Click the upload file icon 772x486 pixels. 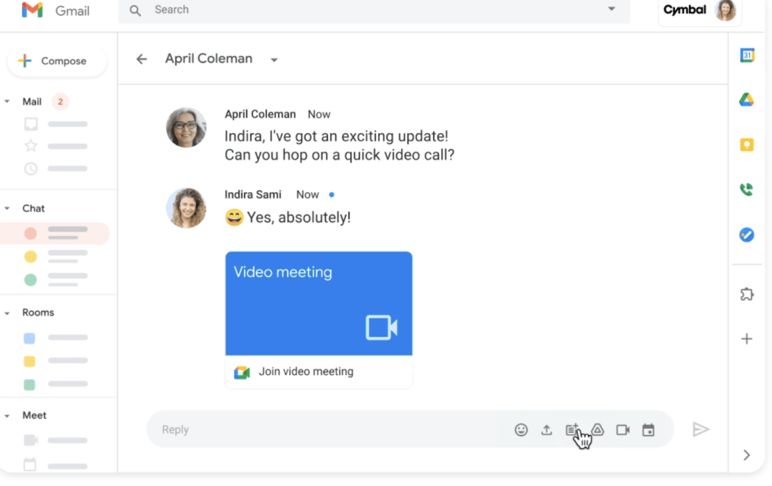point(546,430)
